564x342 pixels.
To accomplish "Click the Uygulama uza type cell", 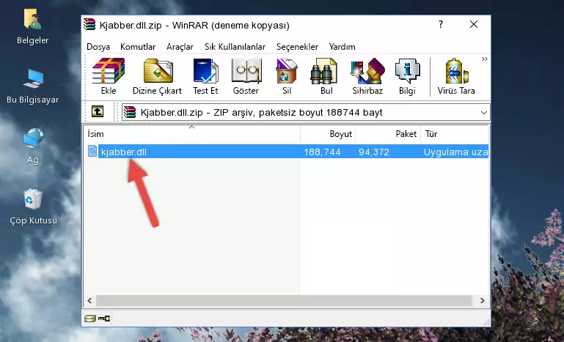I will click(455, 152).
